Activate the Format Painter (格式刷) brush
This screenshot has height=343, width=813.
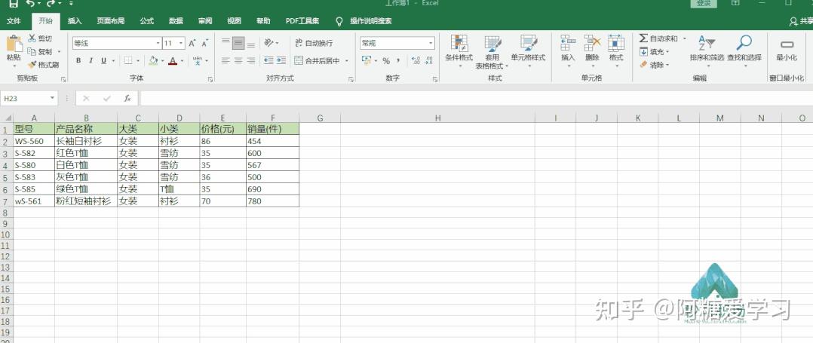coord(32,65)
